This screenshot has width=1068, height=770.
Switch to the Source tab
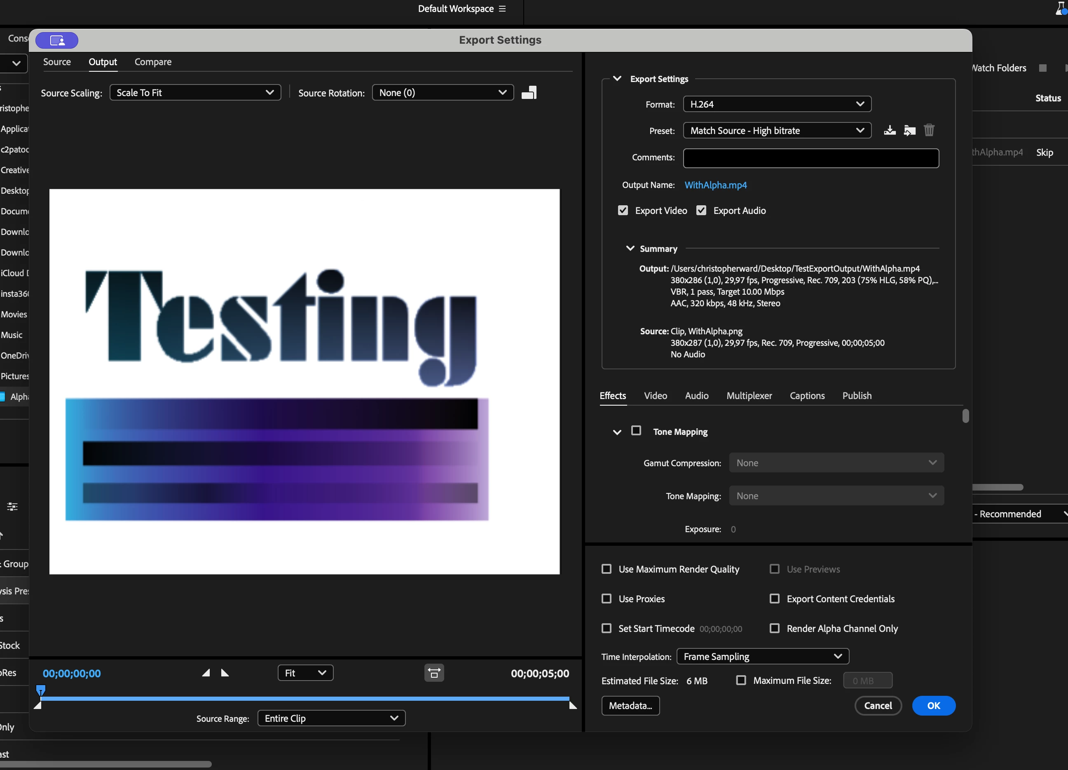coord(57,62)
